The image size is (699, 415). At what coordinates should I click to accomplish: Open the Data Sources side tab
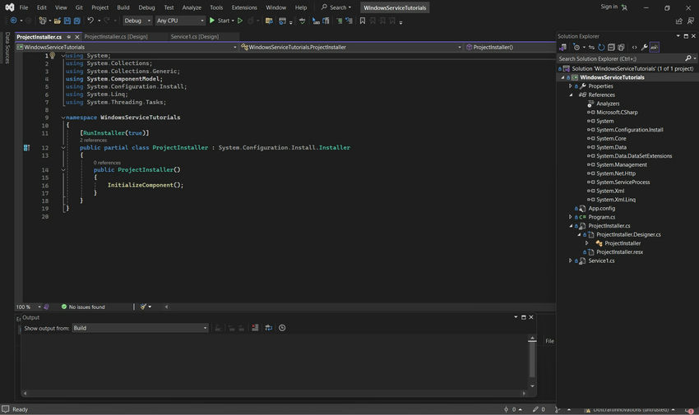tap(7, 47)
